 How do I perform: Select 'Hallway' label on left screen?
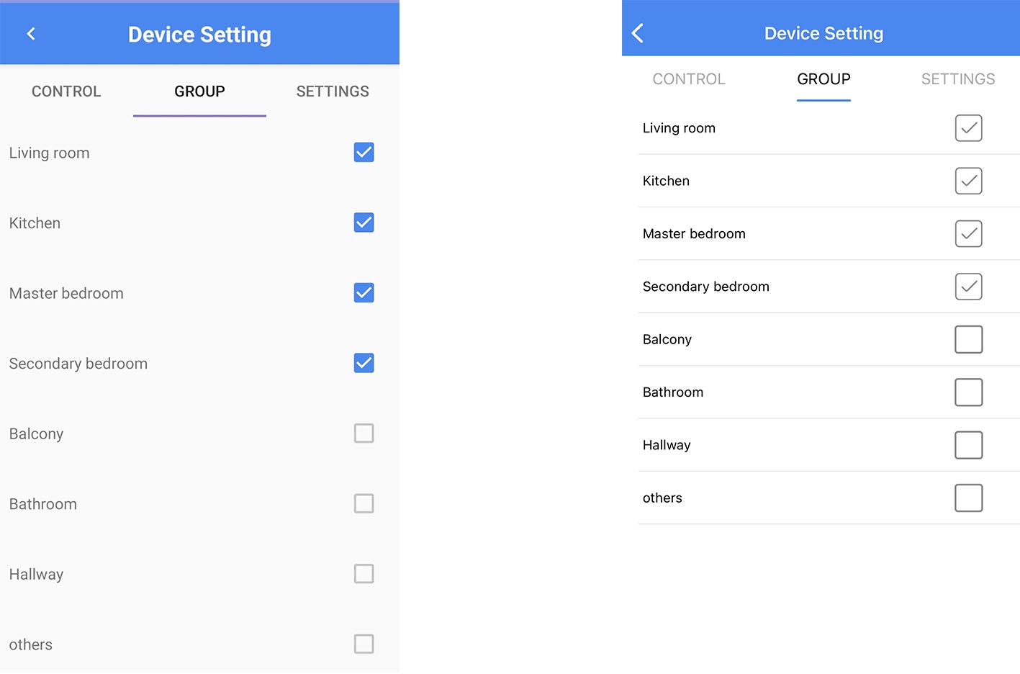click(x=36, y=575)
